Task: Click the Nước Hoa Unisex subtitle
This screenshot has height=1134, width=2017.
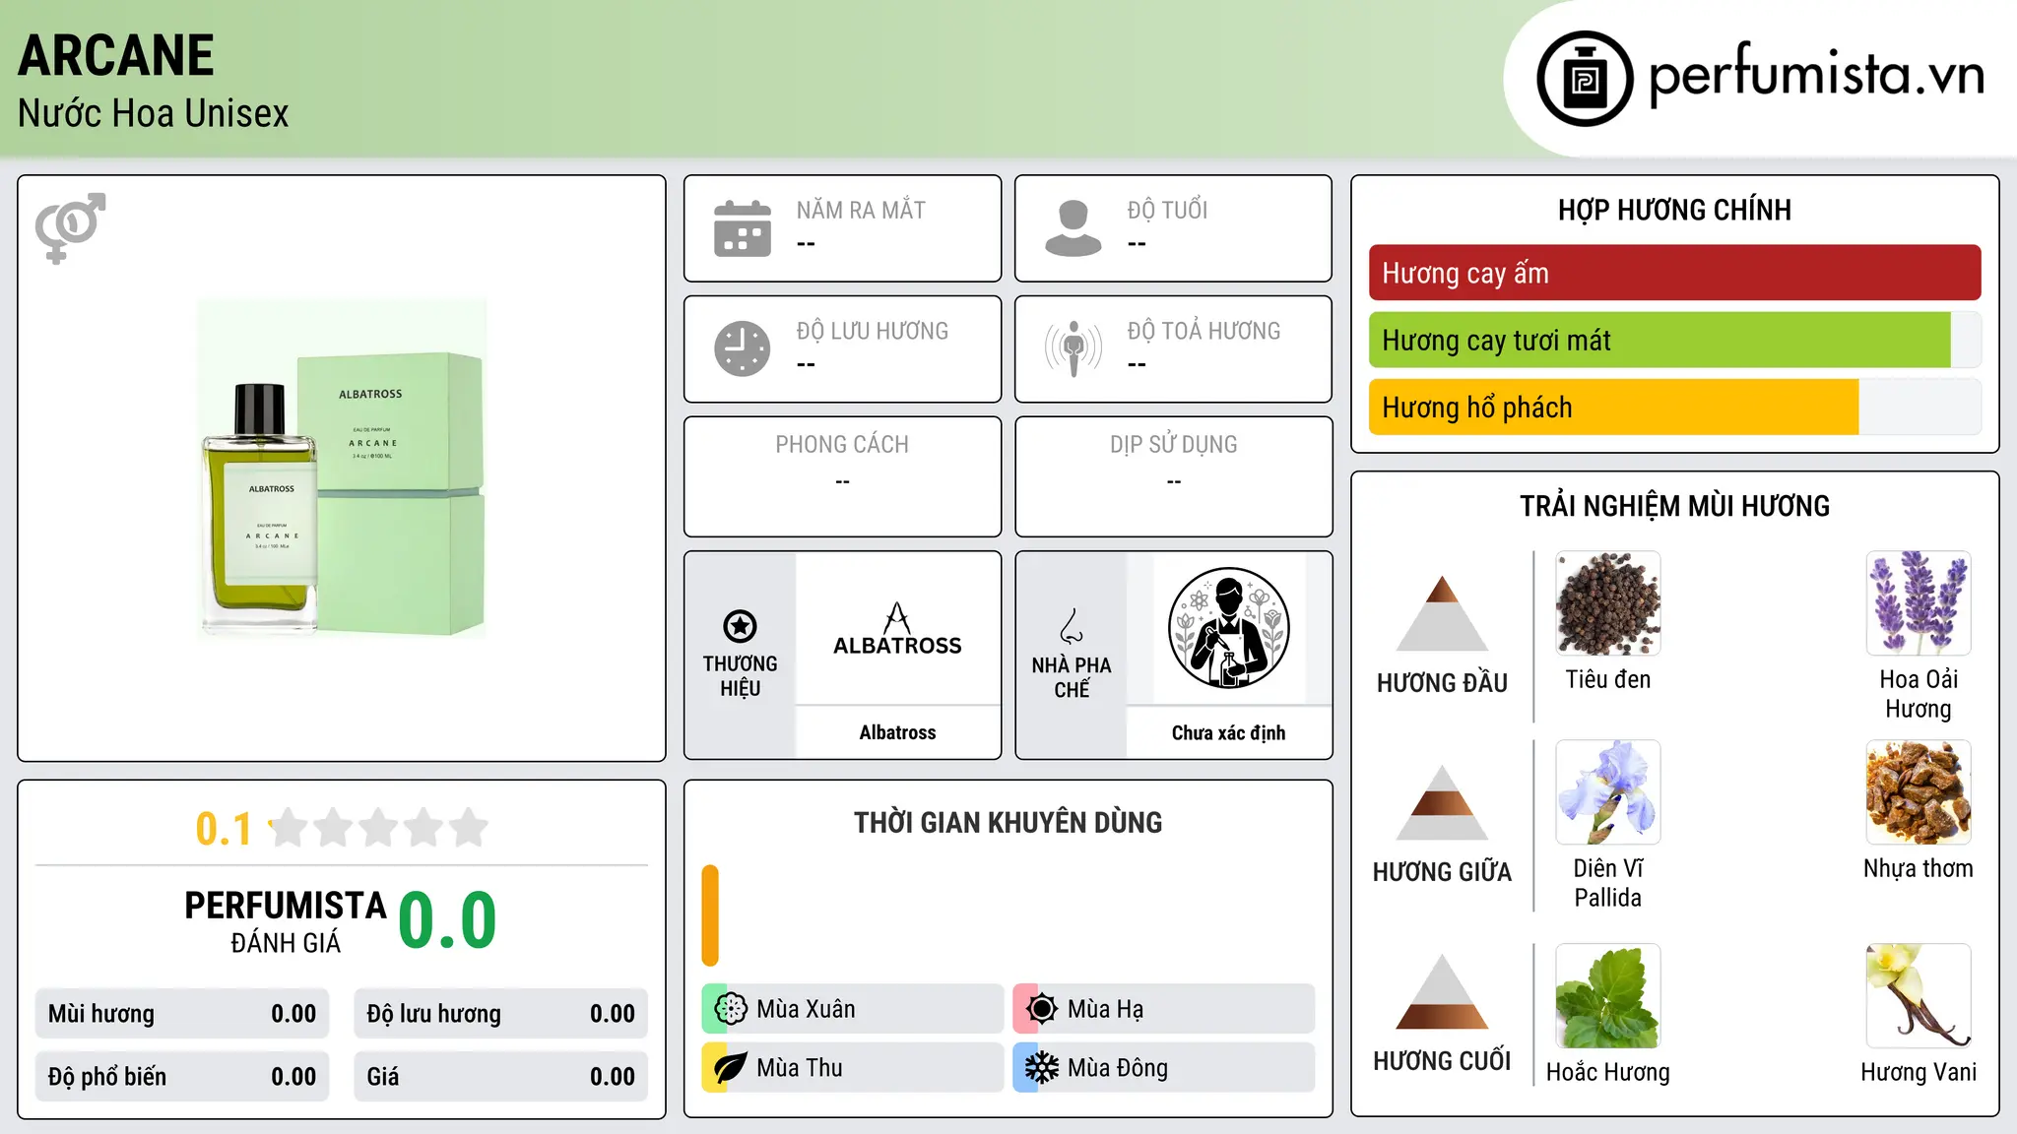Action: [154, 114]
